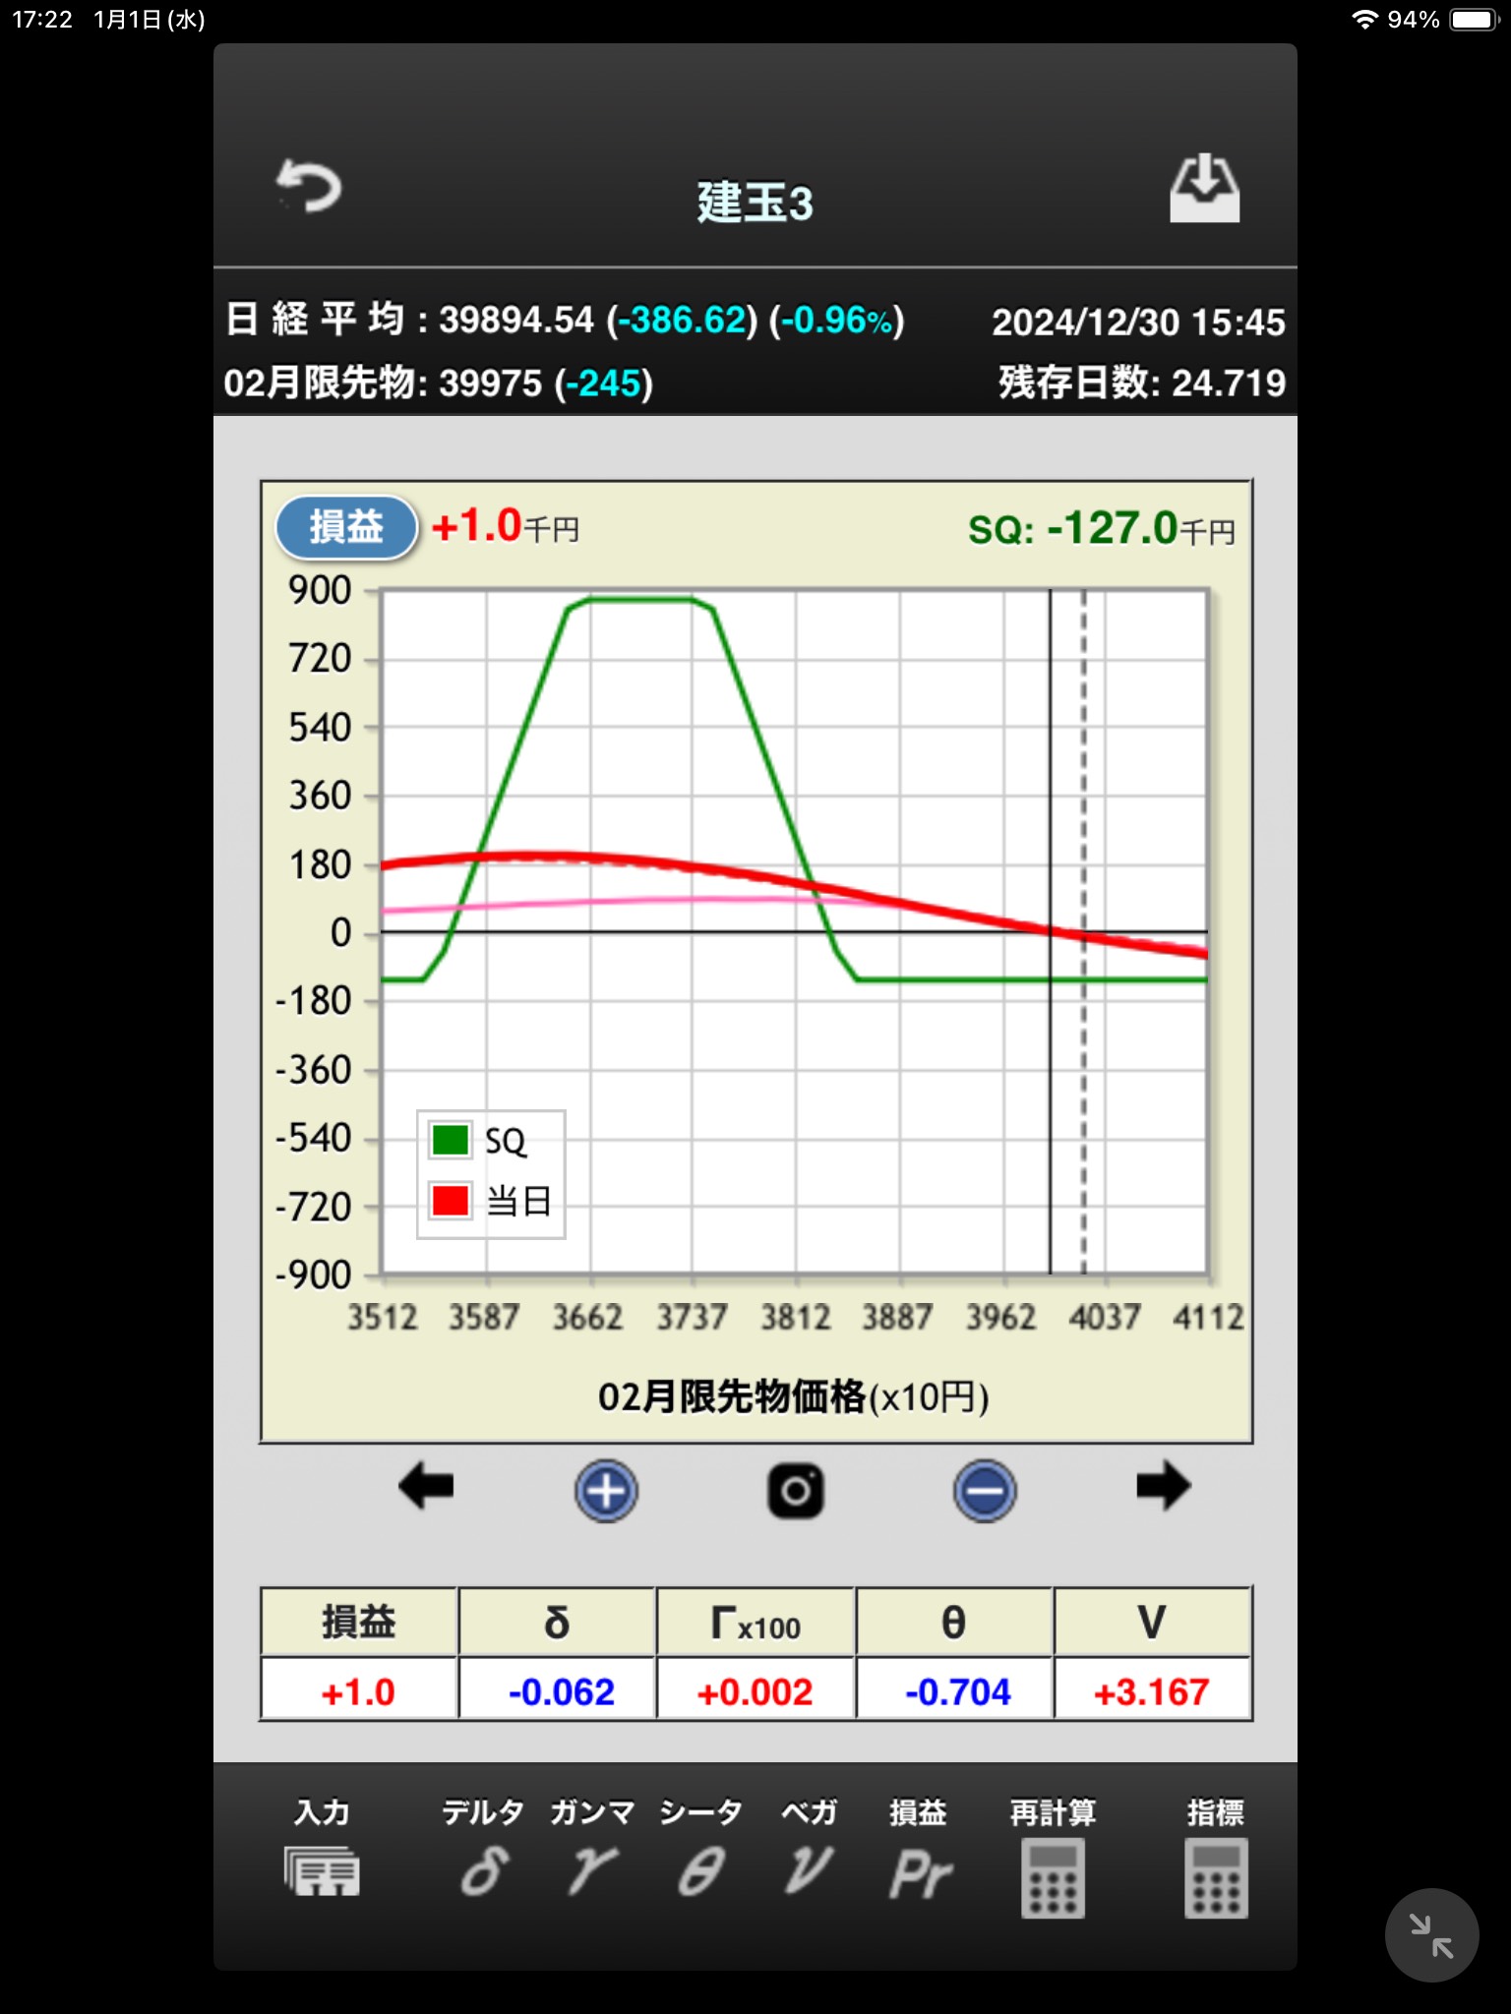Tap the blue 損益 pill button
Image resolution: width=1511 pixels, height=2014 pixels.
pos(346,527)
